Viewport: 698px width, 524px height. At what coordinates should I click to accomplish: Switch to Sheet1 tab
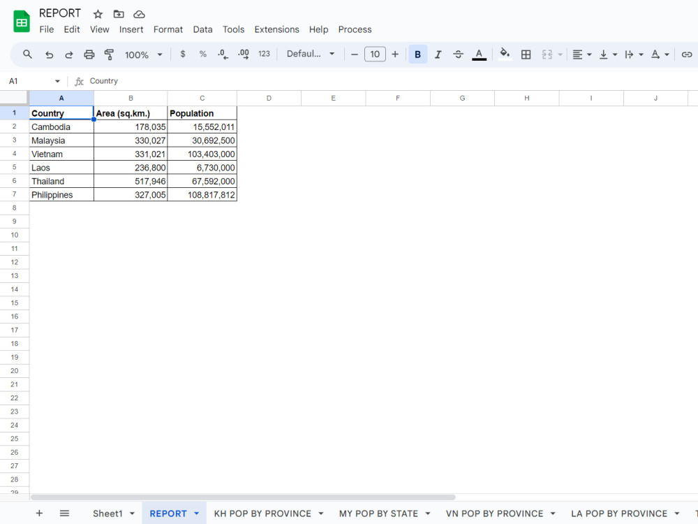tap(107, 514)
